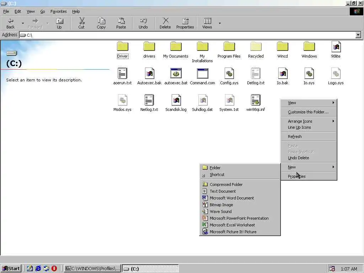364x273 pixels.
Task: Select the lowercase drivers folder
Action: click(x=149, y=50)
